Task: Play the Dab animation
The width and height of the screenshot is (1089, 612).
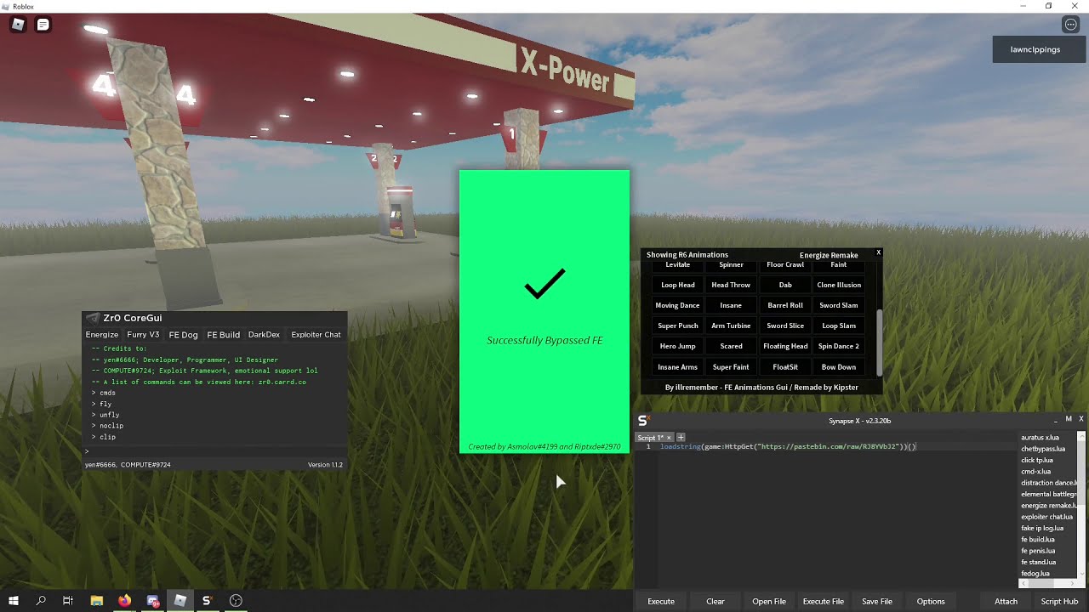Action: (785, 285)
